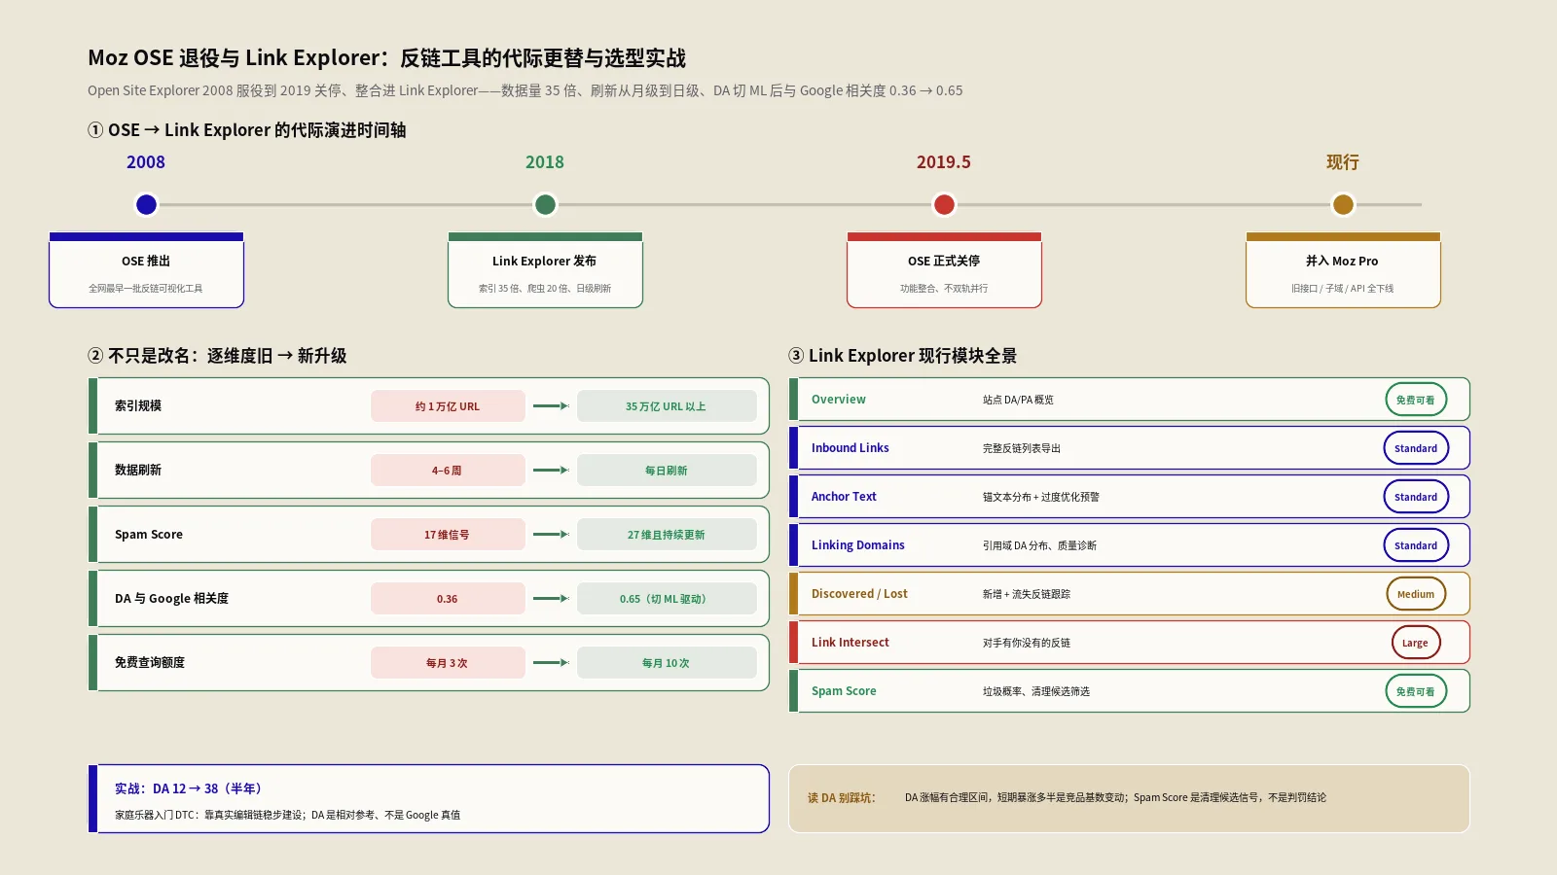Click the new value 35 万亿 URL 以上
1557x875 pixels.
(x=667, y=406)
